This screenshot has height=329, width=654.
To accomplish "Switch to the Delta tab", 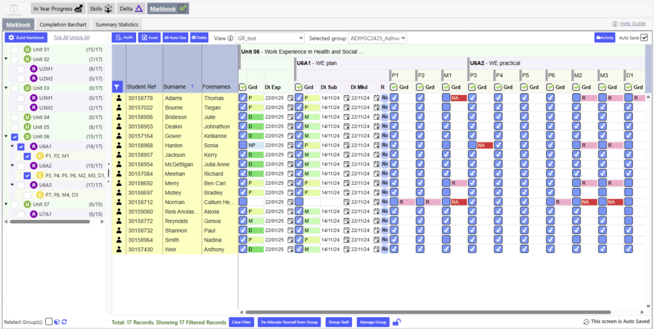I will [x=132, y=8].
